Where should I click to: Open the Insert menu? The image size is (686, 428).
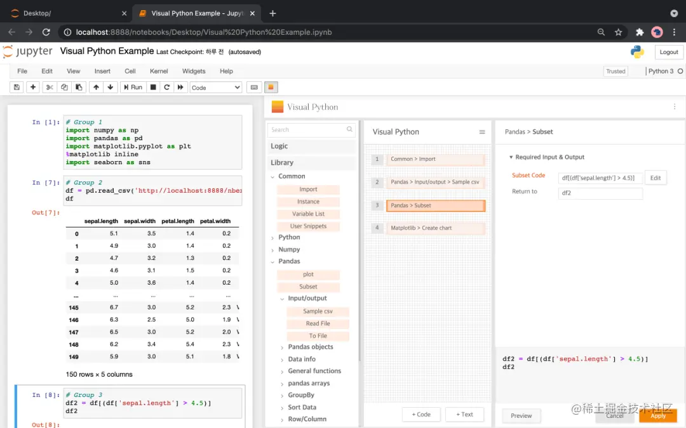point(102,71)
